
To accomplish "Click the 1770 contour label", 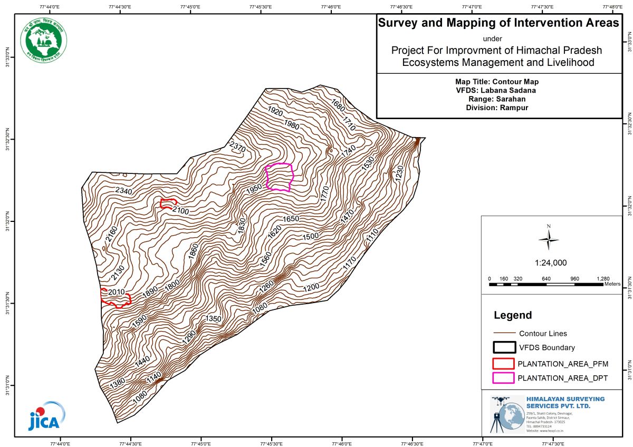I will pyautogui.click(x=324, y=194).
